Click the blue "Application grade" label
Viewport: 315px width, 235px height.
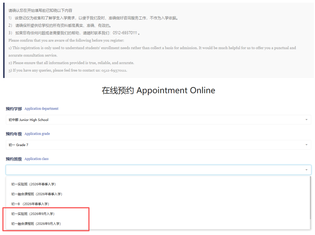coord(37,134)
